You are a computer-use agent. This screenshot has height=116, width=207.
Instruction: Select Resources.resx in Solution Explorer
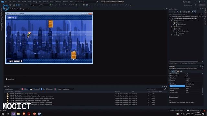point(182,25)
